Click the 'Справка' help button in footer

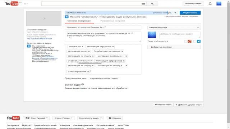tap(115, 118)
